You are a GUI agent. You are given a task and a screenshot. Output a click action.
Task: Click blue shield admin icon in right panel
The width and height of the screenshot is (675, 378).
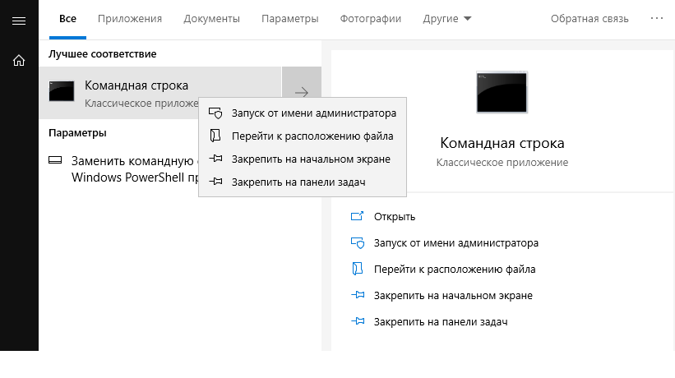(358, 243)
